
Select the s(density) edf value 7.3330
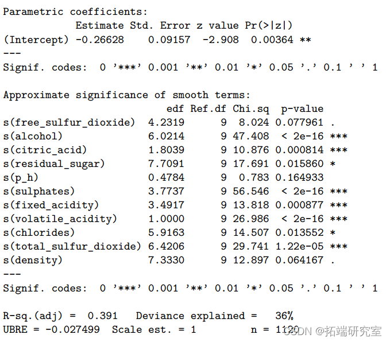coord(167,260)
